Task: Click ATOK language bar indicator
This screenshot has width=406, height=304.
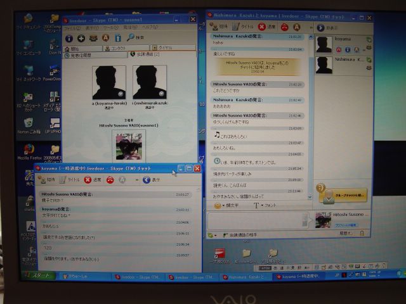Action: coord(265,268)
